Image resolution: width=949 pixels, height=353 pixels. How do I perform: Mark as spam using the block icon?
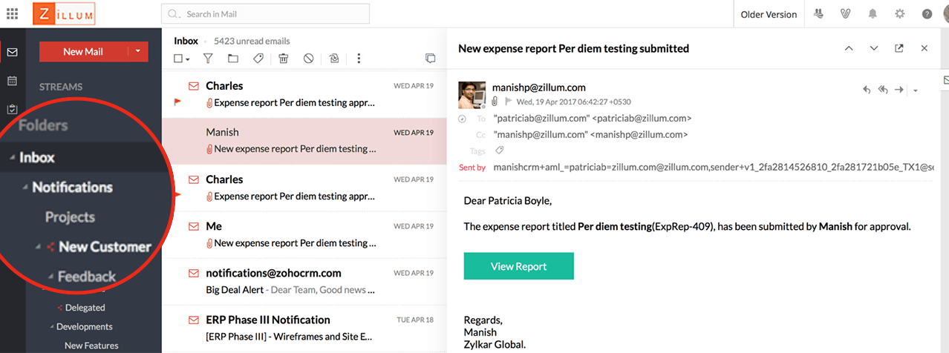(308, 59)
